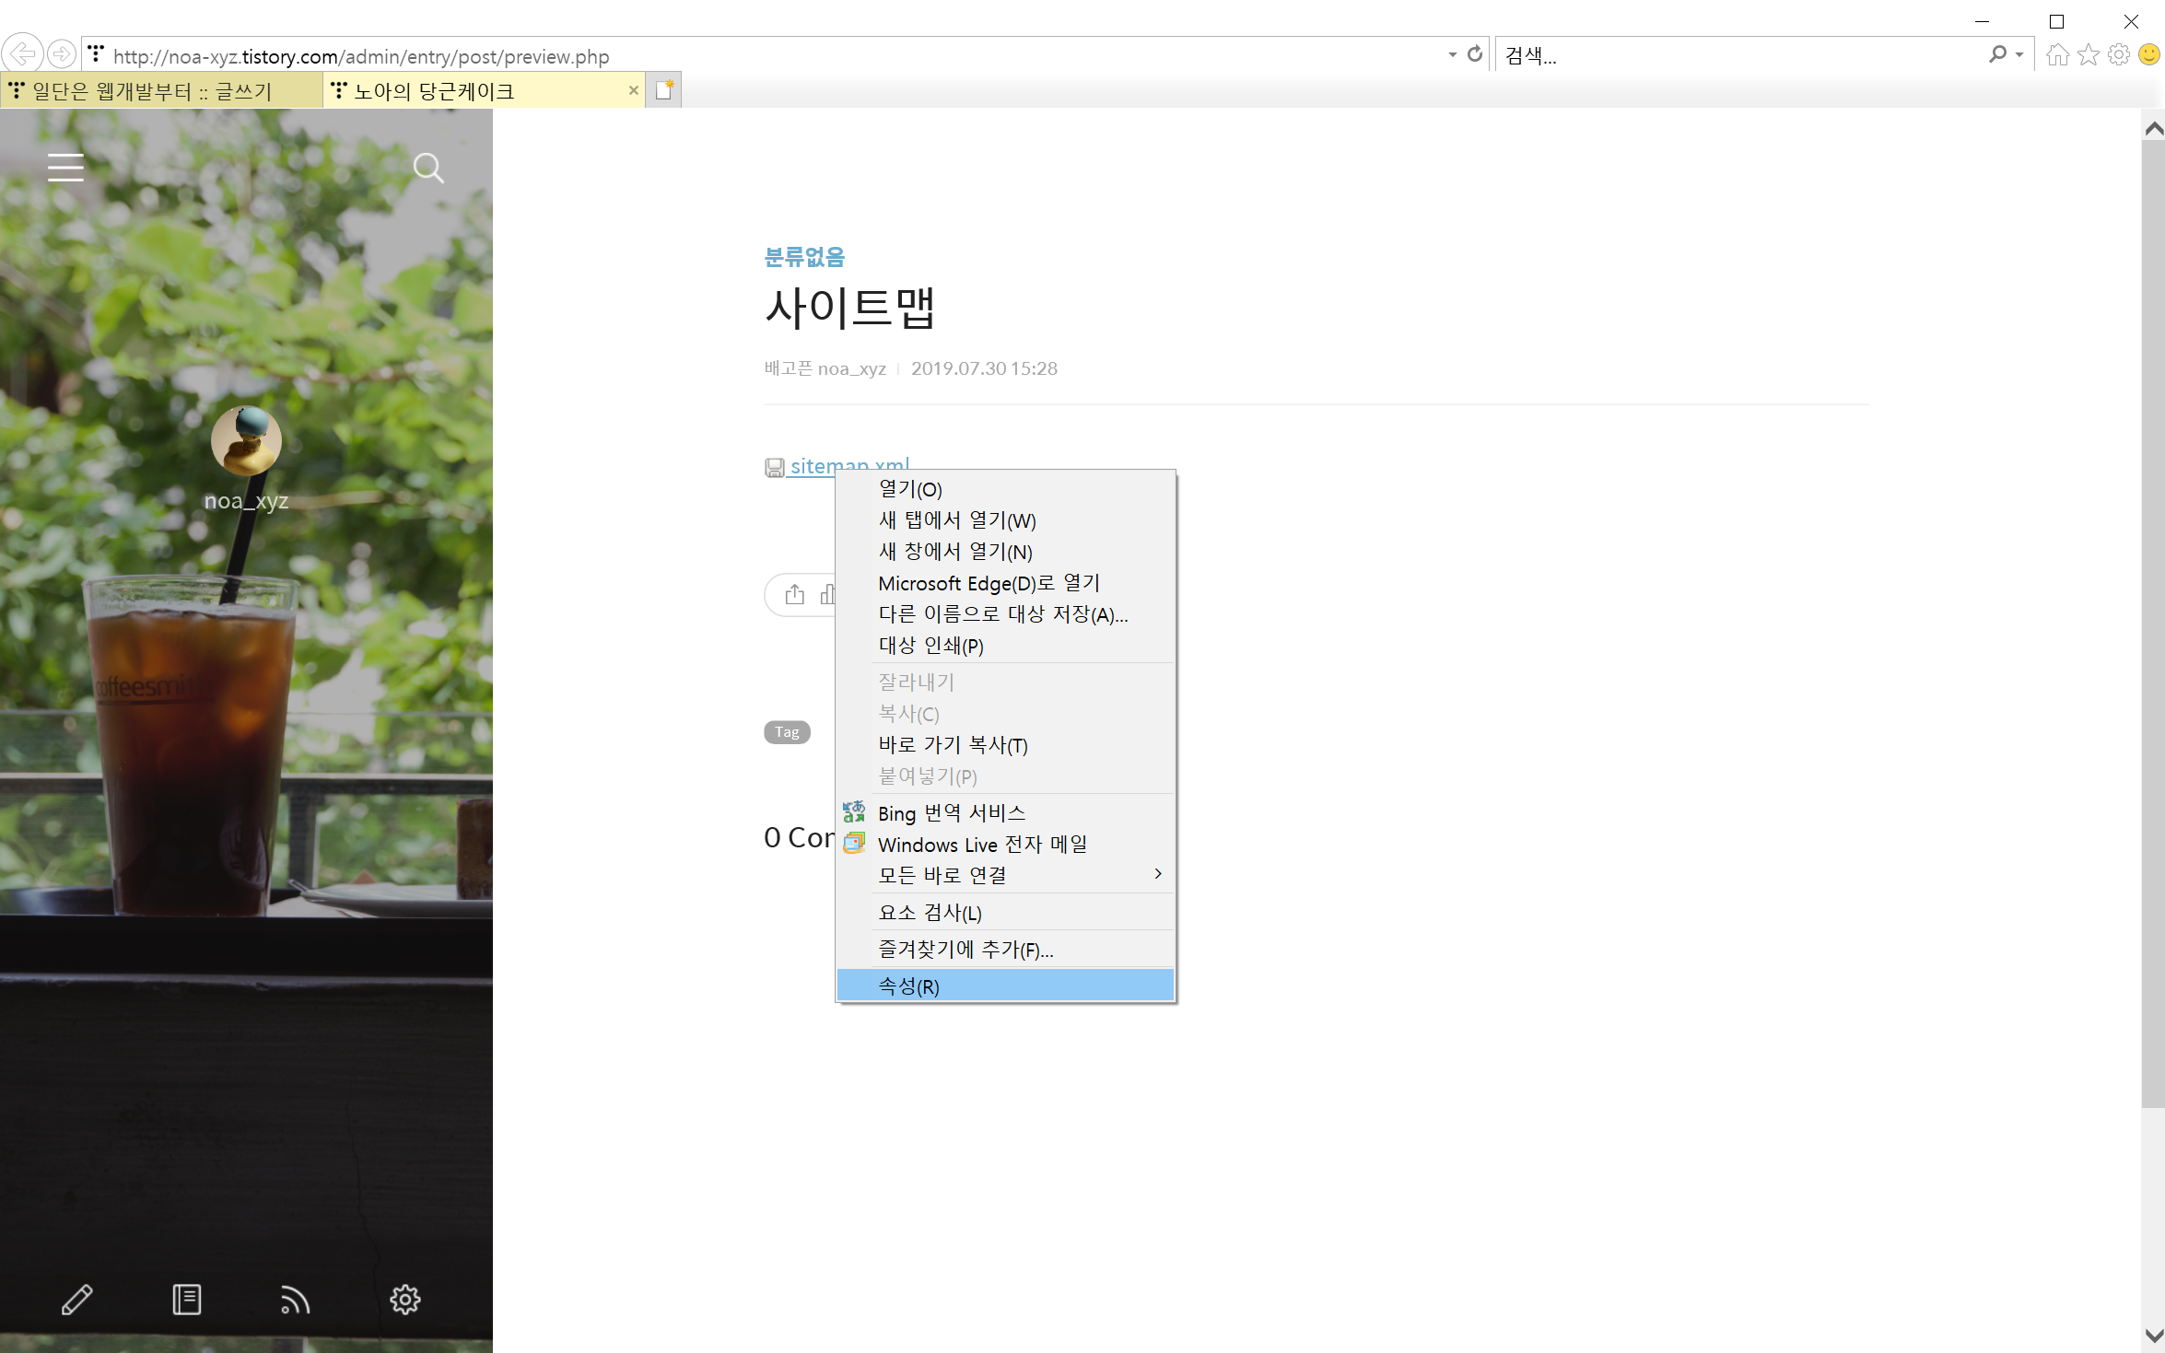Expand the address bar dropdown arrow

[x=1453, y=54]
